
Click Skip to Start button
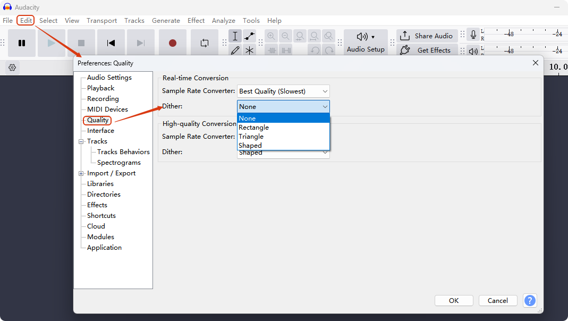click(x=111, y=43)
